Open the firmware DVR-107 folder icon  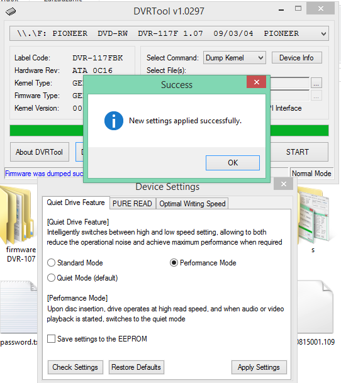pyautogui.click(x=18, y=216)
